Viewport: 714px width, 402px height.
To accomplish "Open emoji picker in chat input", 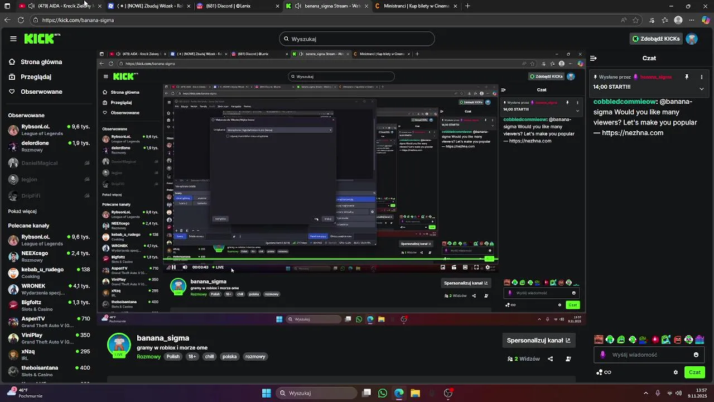I will pos(696,355).
